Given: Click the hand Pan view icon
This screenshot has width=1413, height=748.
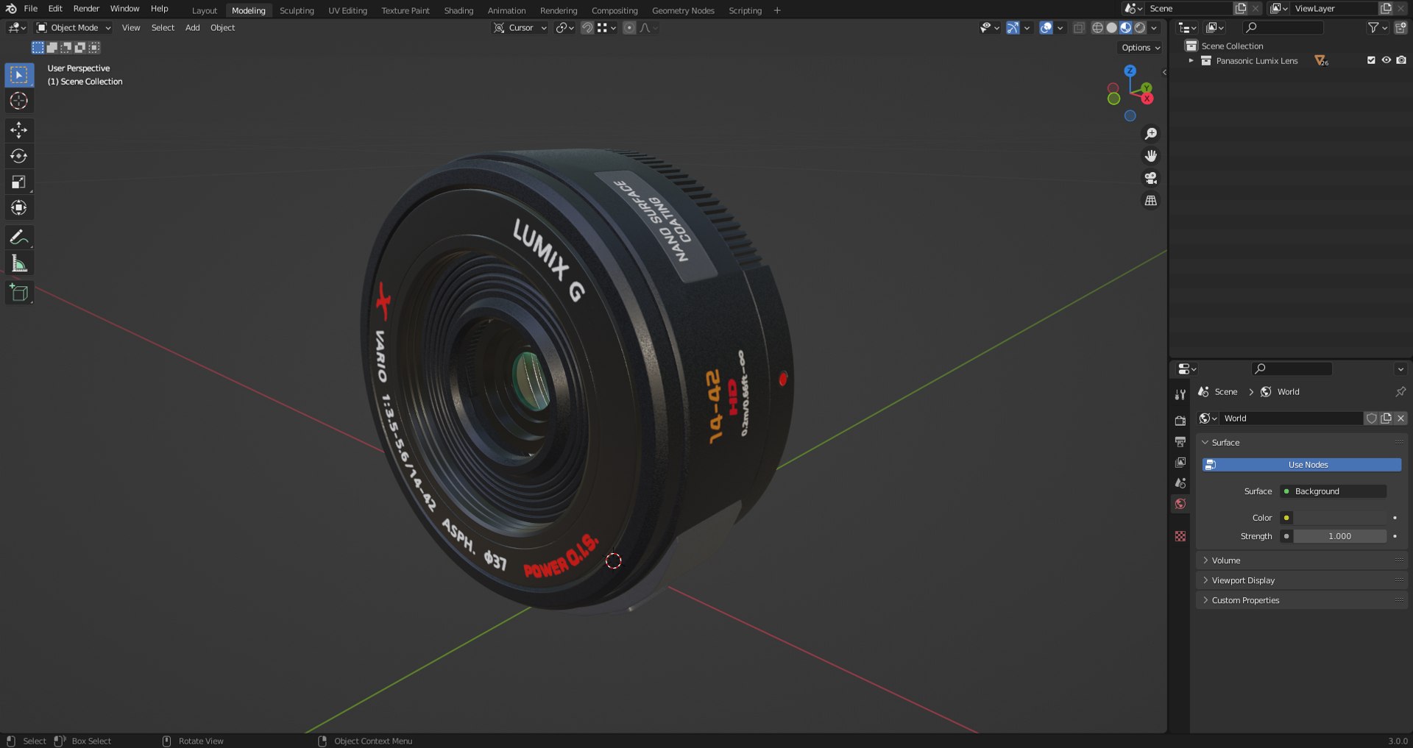Looking at the screenshot, I should coord(1150,156).
